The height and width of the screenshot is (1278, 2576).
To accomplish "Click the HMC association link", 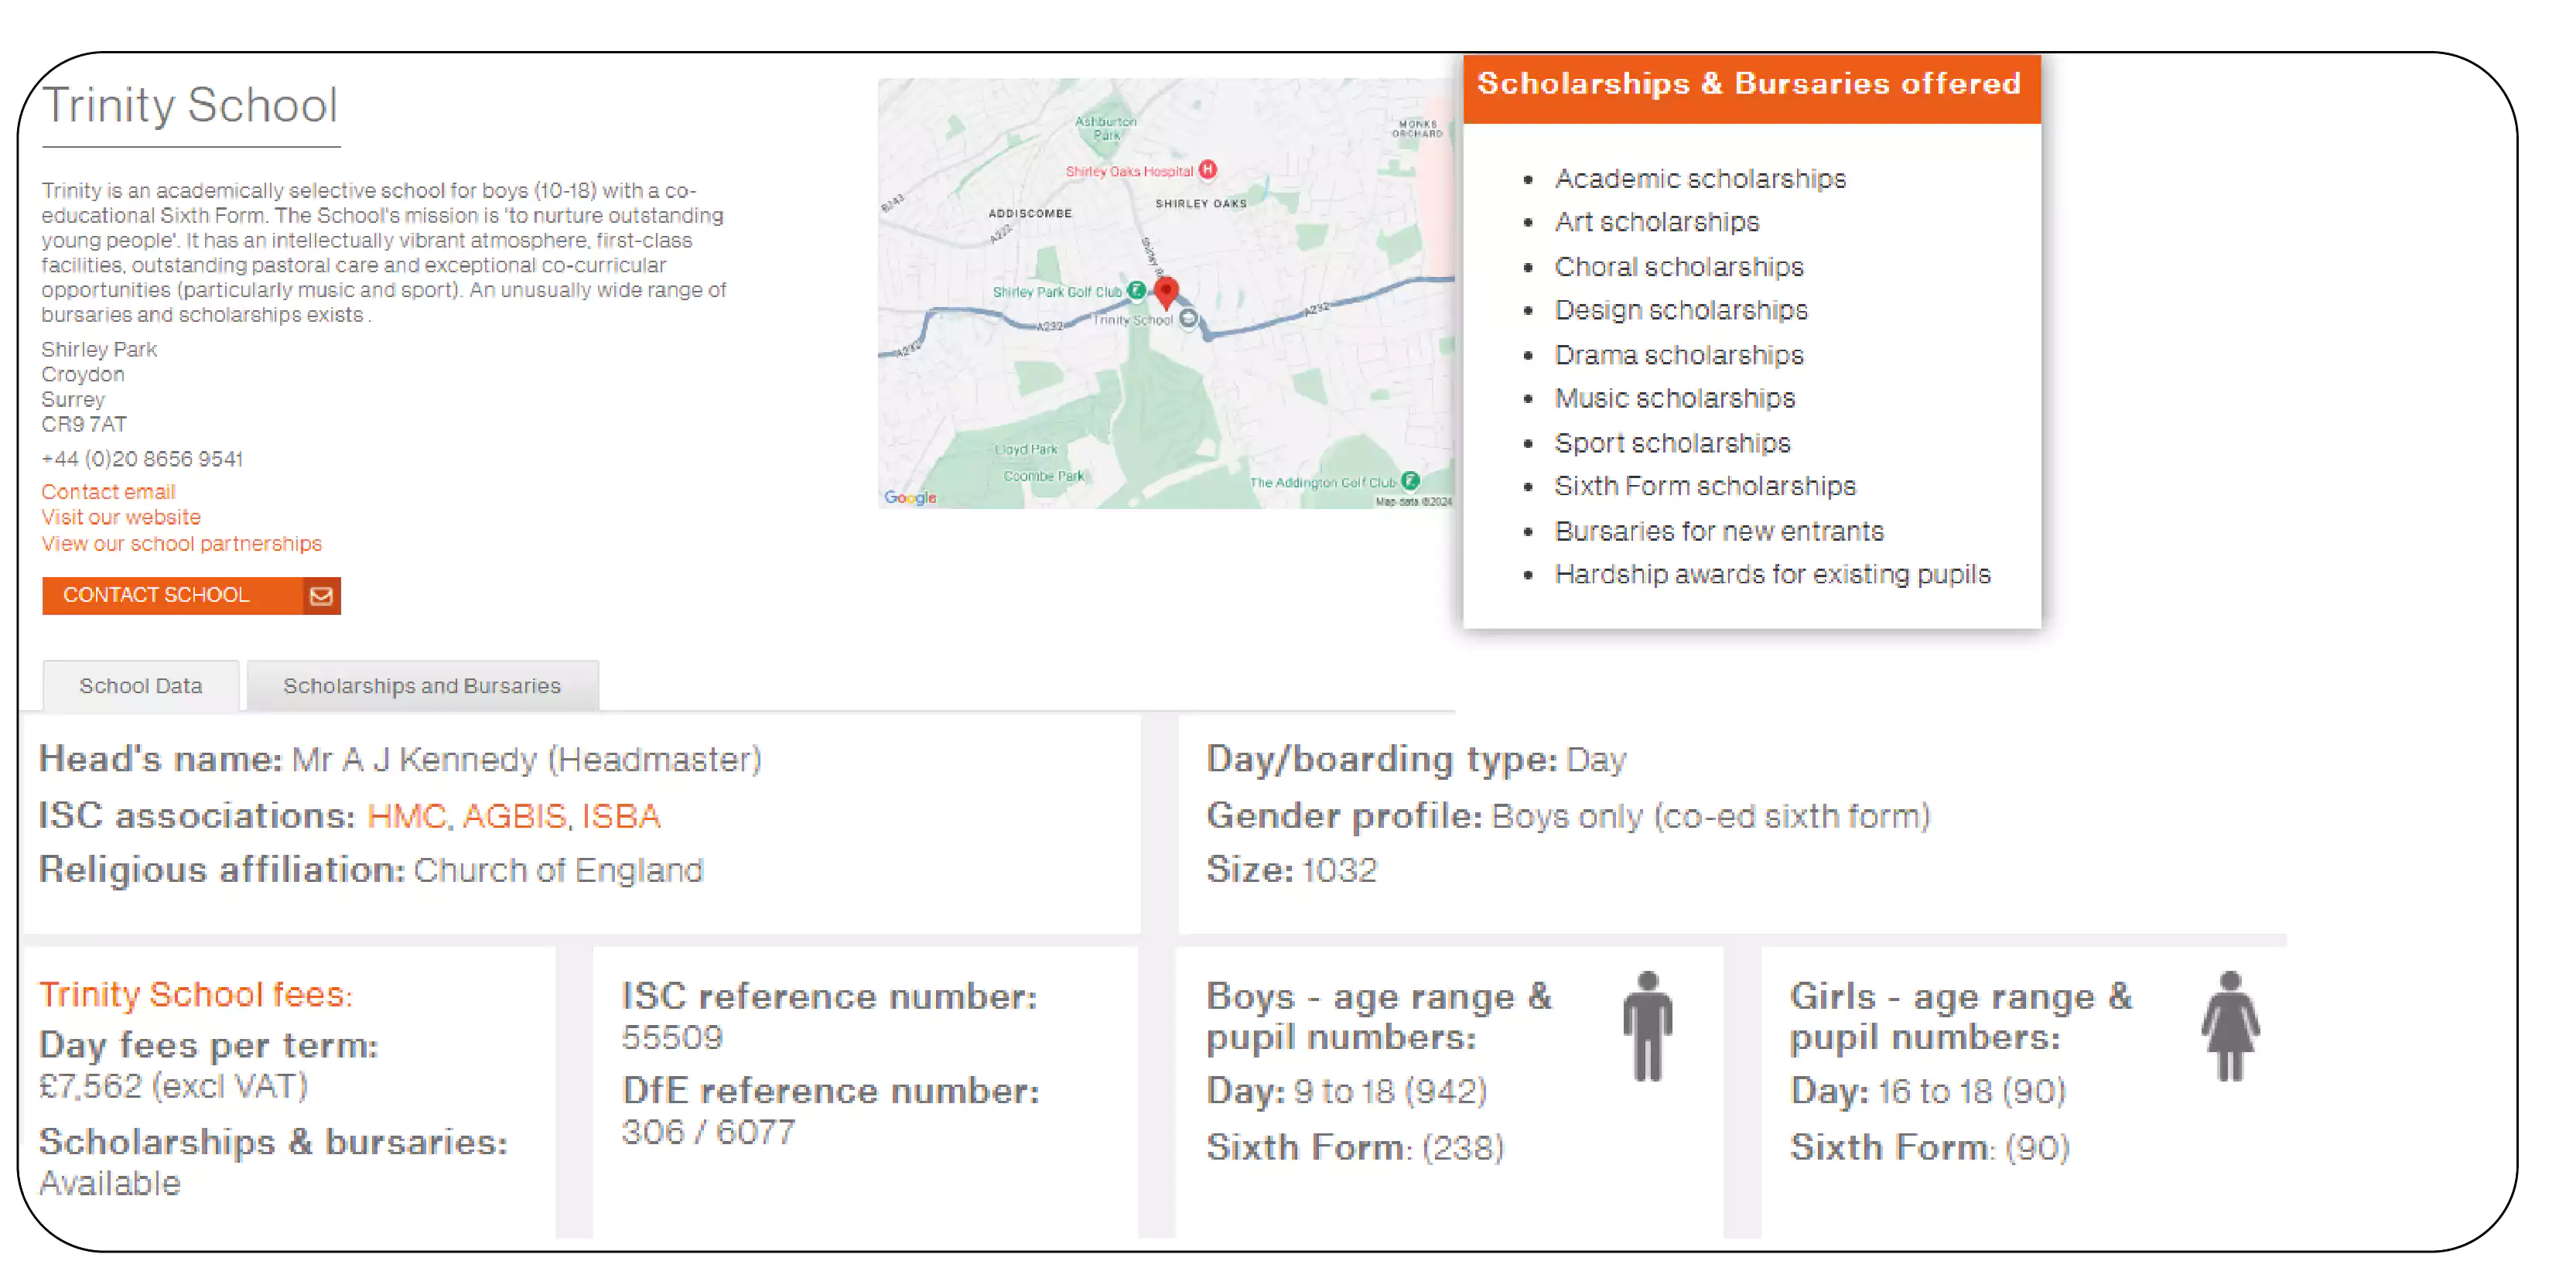I will tap(406, 816).
